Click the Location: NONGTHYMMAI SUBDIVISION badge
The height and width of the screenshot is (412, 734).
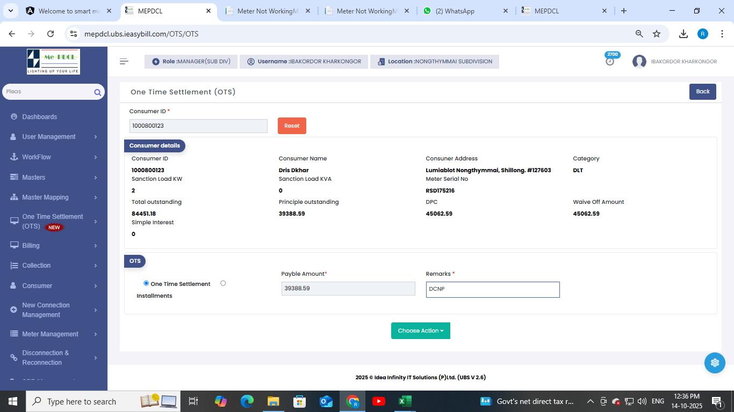pos(435,62)
